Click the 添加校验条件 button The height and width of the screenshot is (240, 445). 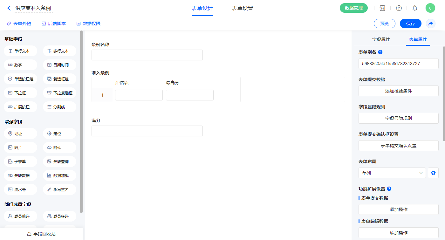(398, 91)
